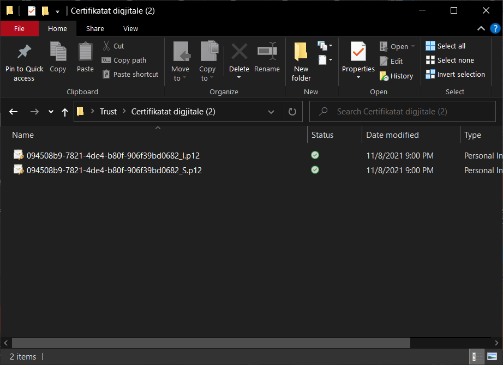Image resolution: width=503 pixels, height=365 pixels.
Task: Create a New folder
Action: click(301, 62)
